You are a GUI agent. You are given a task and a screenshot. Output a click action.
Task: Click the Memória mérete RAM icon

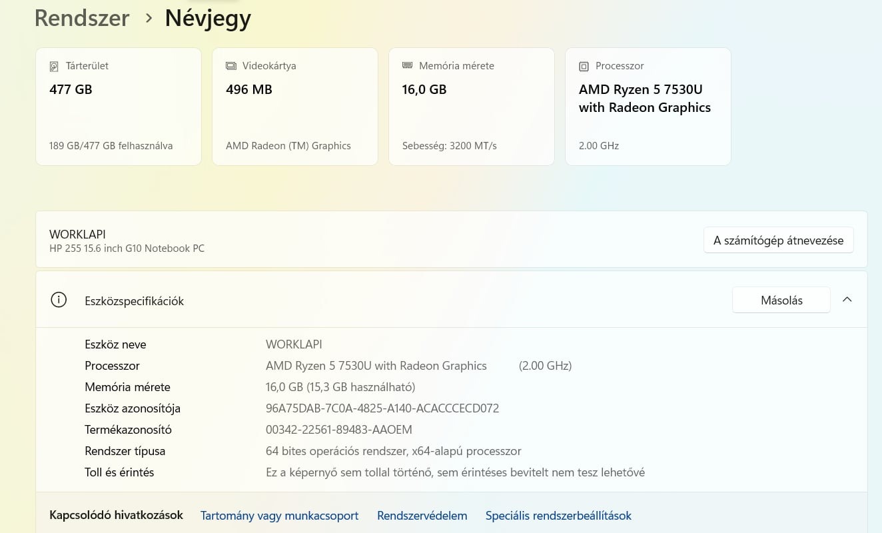(408, 65)
